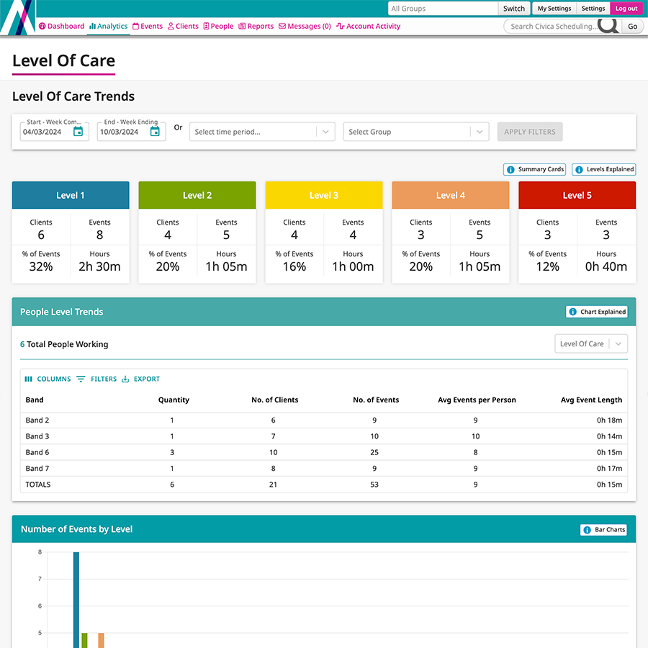Expand the Select Group dropdown
Image resolution: width=648 pixels, height=648 pixels.
pos(416,132)
